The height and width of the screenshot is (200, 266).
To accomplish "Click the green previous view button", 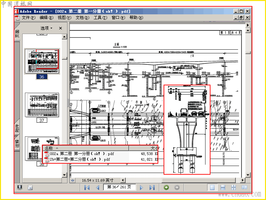I will (x=166, y=187).
